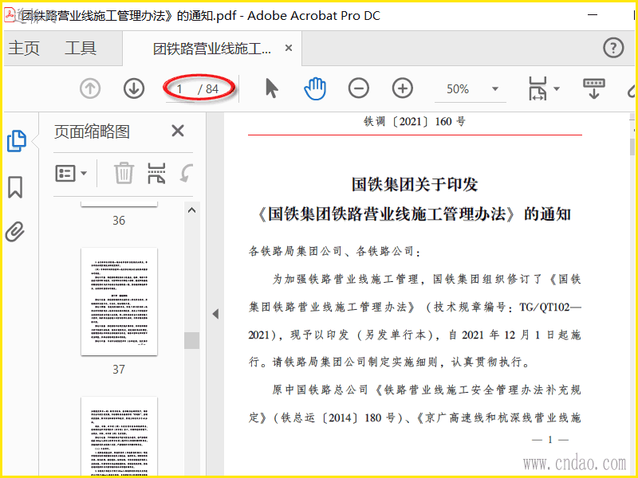The height and width of the screenshot is (478, 638).
Task: Open the attachments paperclip panel
Action: (x=15, y=232)
